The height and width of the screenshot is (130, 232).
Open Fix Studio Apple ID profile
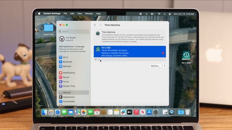pyautogui.click(x=67, y=39)
